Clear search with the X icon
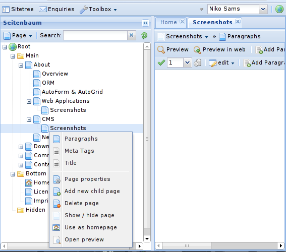The image size is (286, 252). pos(132,35)
